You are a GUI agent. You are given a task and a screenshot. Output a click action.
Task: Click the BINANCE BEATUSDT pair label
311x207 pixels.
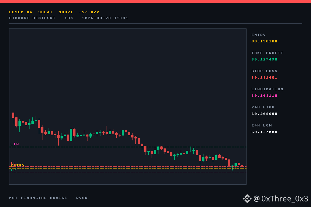point(32,18)
